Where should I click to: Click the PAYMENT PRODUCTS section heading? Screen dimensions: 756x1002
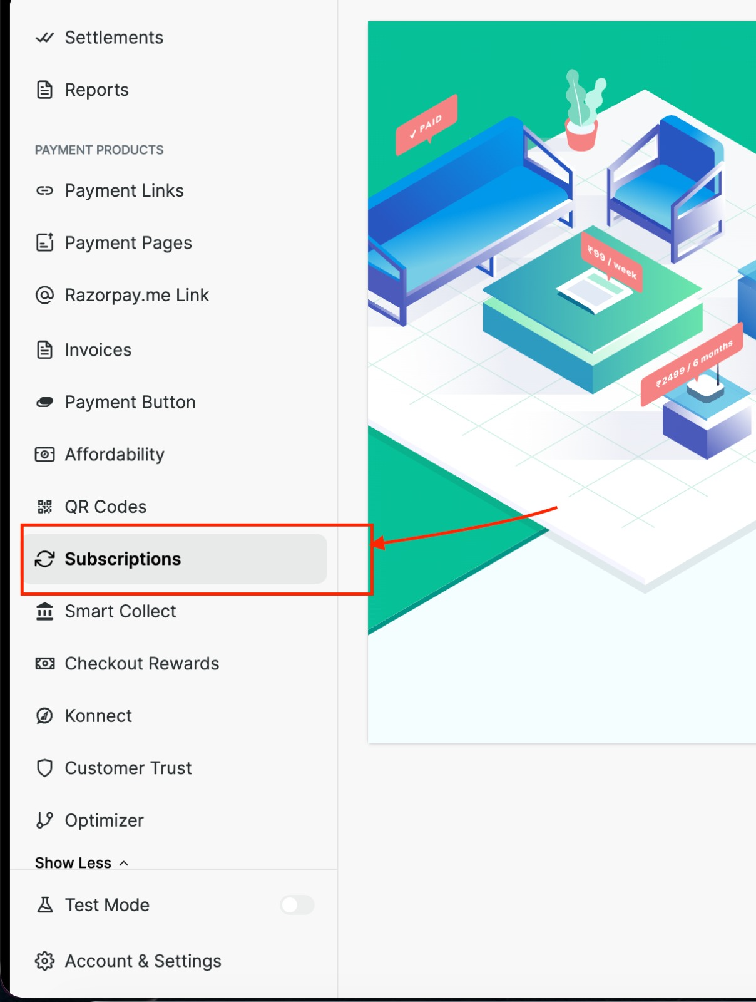[x=99, y=150]
